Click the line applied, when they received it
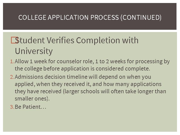This screenshot has width=180, height=135. click(88, 84)
